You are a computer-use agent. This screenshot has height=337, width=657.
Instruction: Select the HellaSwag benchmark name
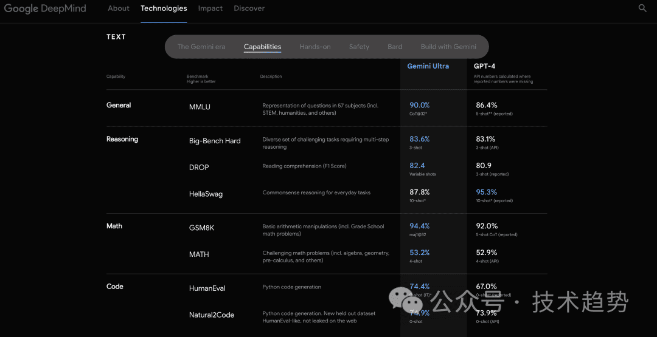pos(206,194)
